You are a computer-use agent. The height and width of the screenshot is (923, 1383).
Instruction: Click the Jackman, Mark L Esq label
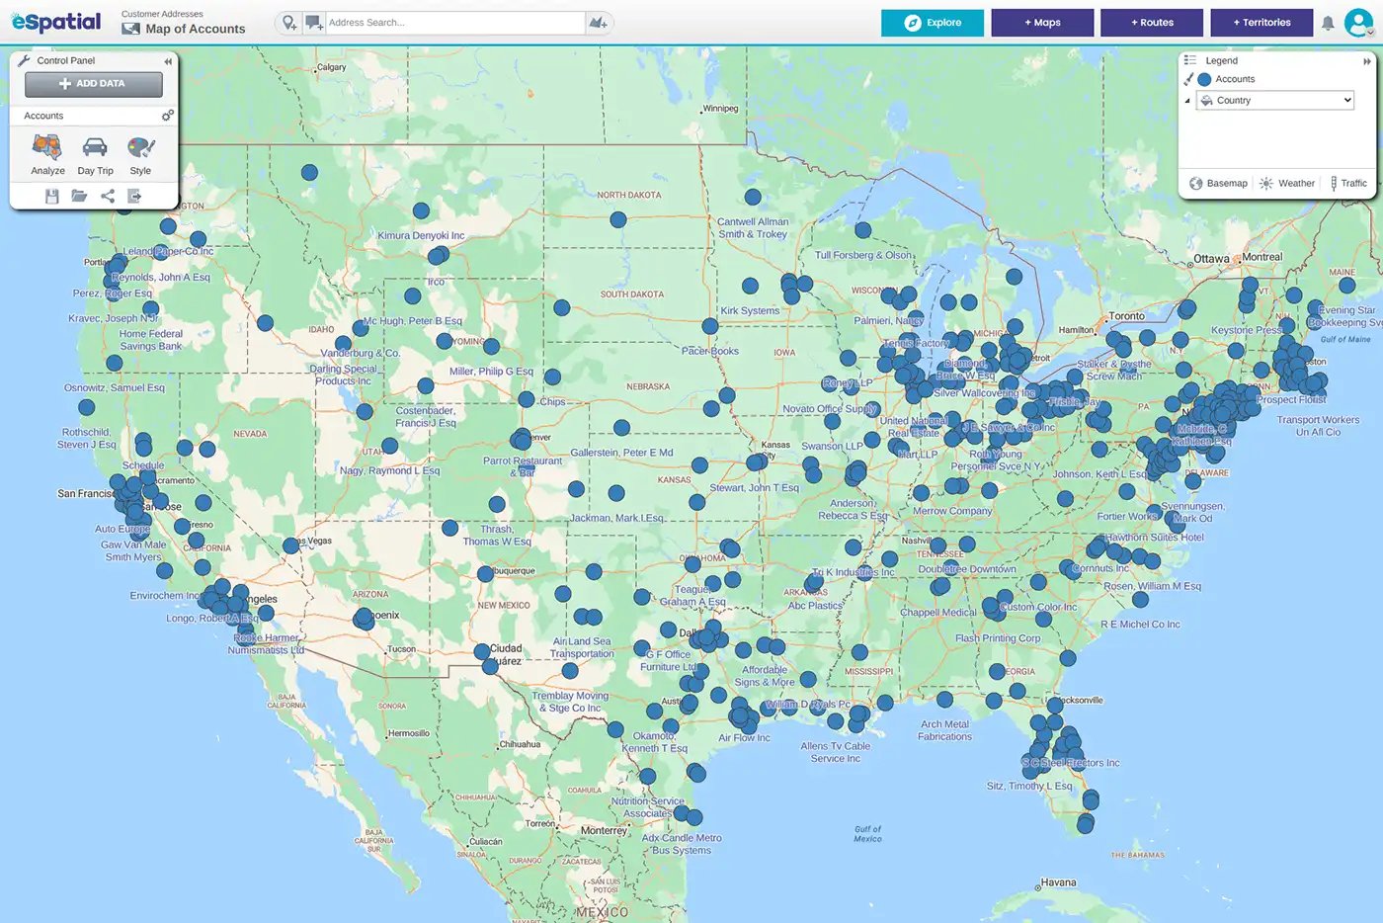(616, 518)
